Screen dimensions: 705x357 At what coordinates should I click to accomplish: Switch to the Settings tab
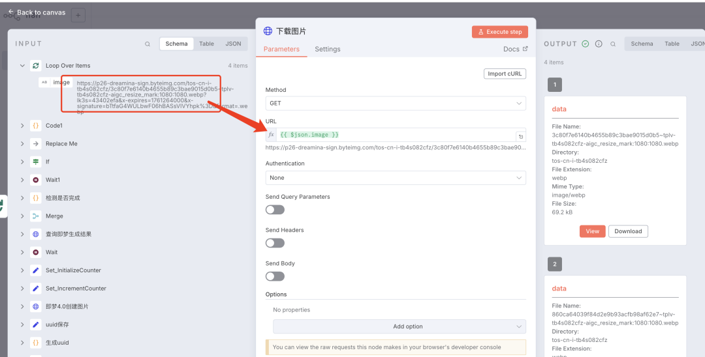(327, 50)
